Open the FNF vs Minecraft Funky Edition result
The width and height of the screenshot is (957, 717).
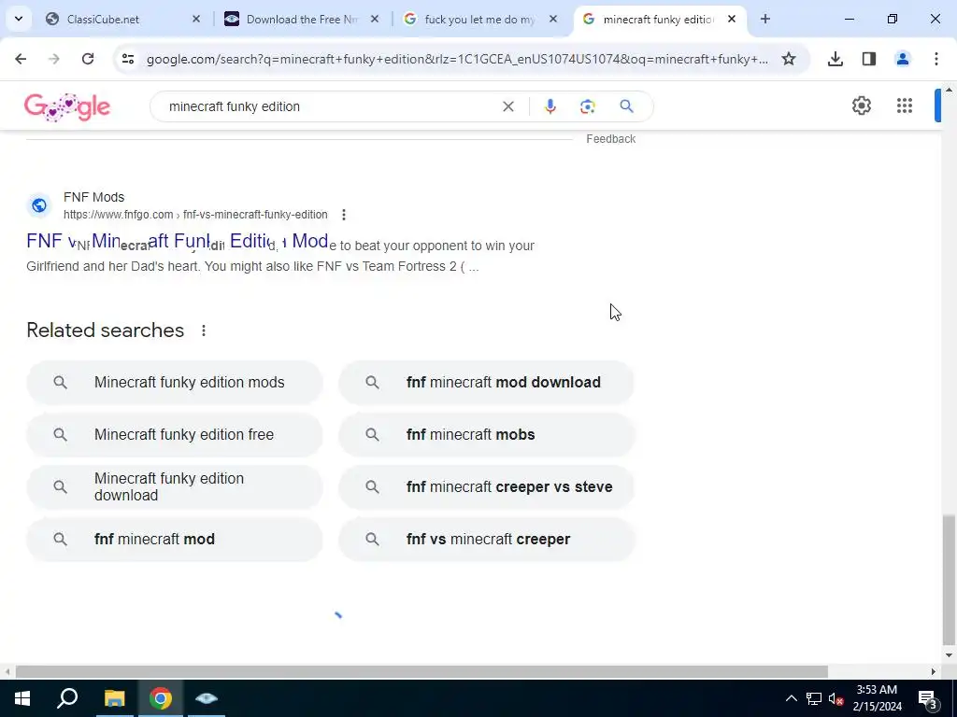pos(177,242)
